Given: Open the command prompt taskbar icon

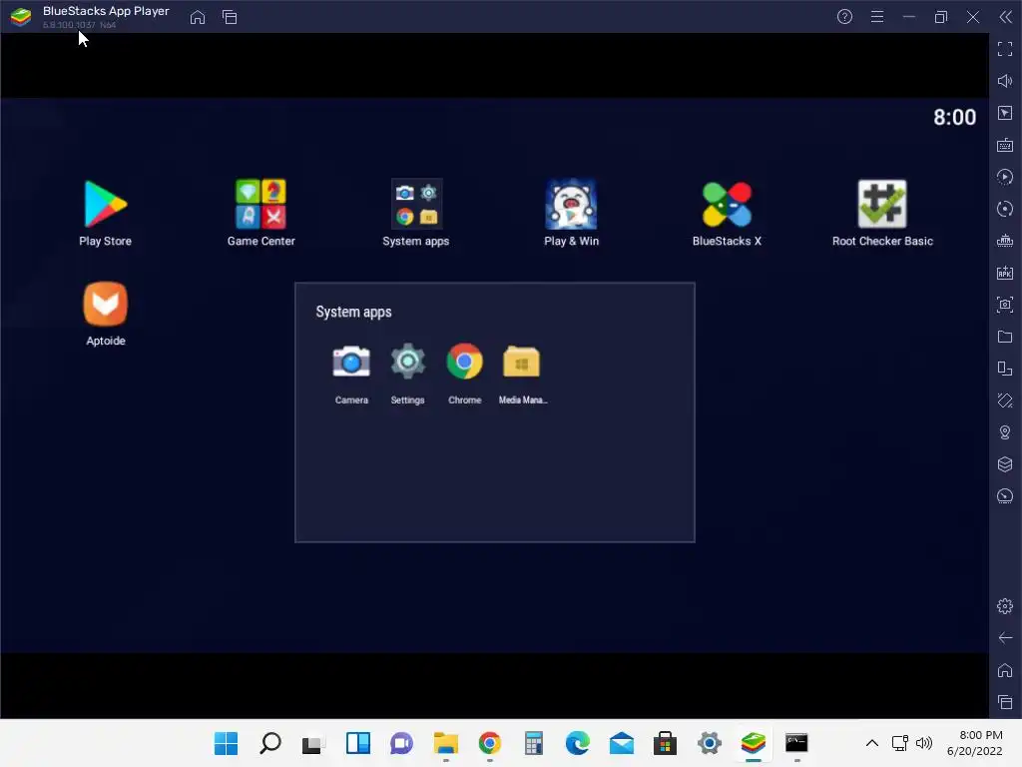Looking at the screenshot, I should pyautogui.click(x=796, y=743).
